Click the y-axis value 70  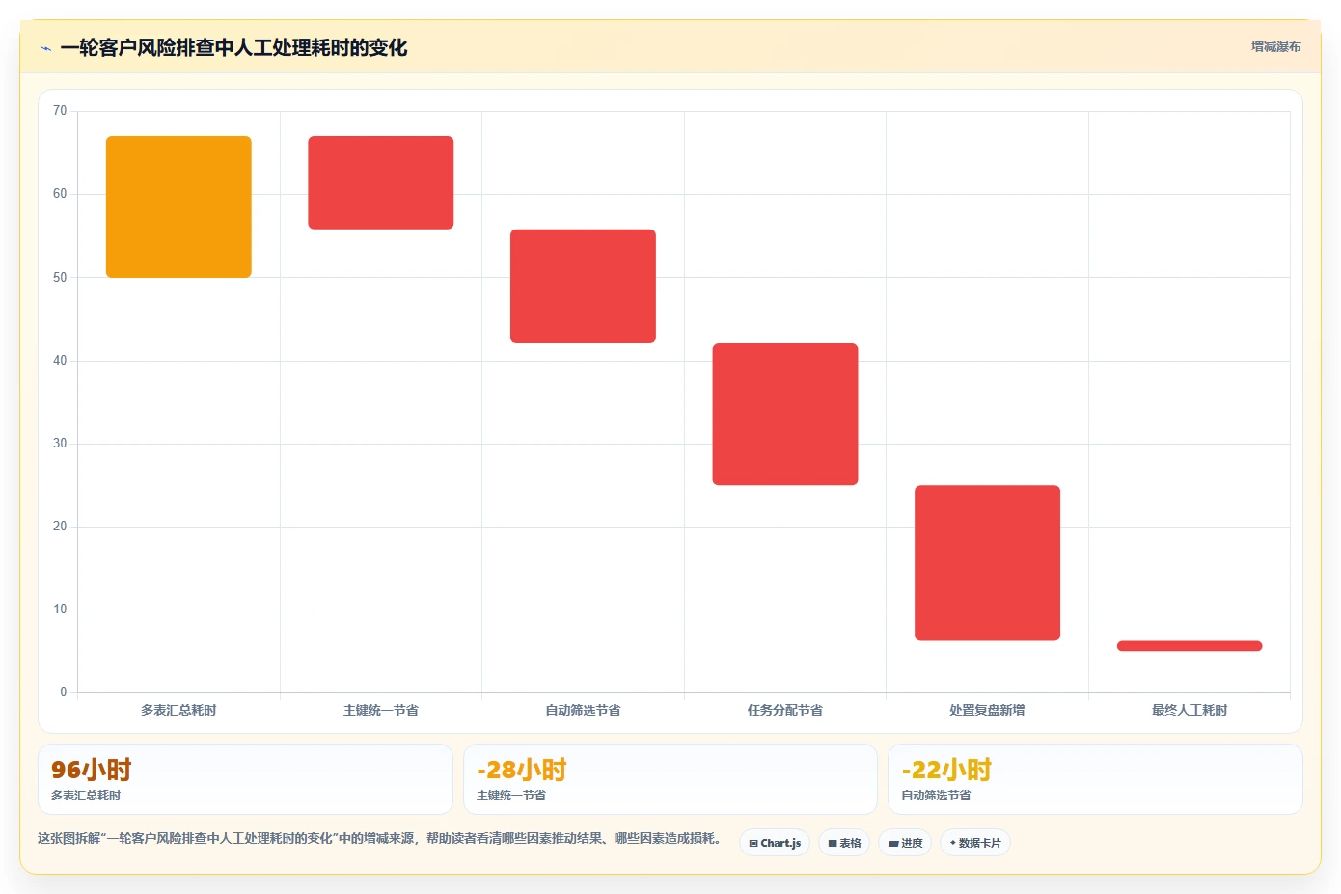click(x=60, y=111)
